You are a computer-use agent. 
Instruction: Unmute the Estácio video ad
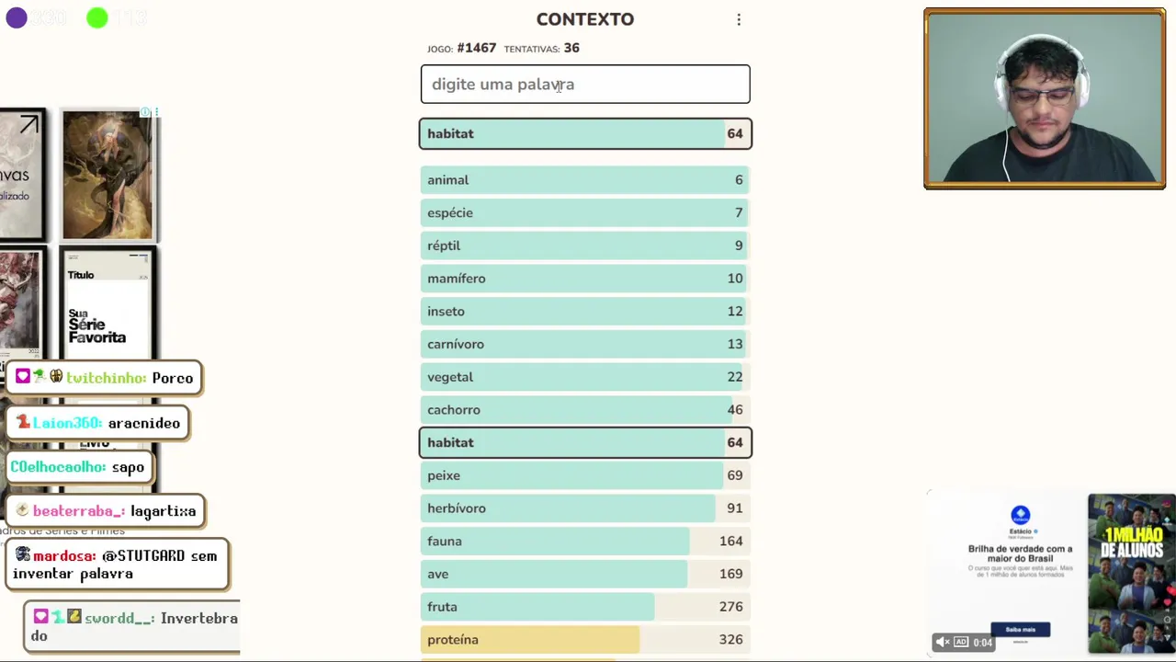[942, 642]
